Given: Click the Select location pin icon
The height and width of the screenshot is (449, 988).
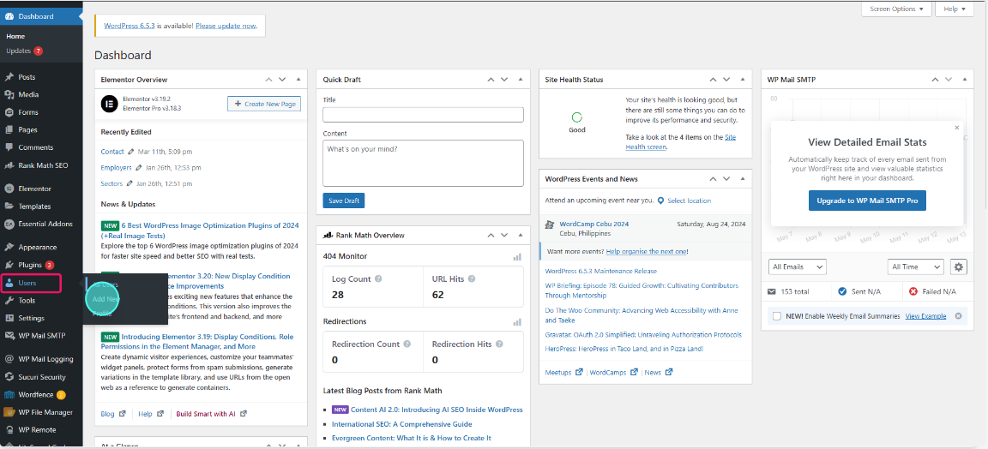Looking at the screenshot, I should tap(660, 201).
